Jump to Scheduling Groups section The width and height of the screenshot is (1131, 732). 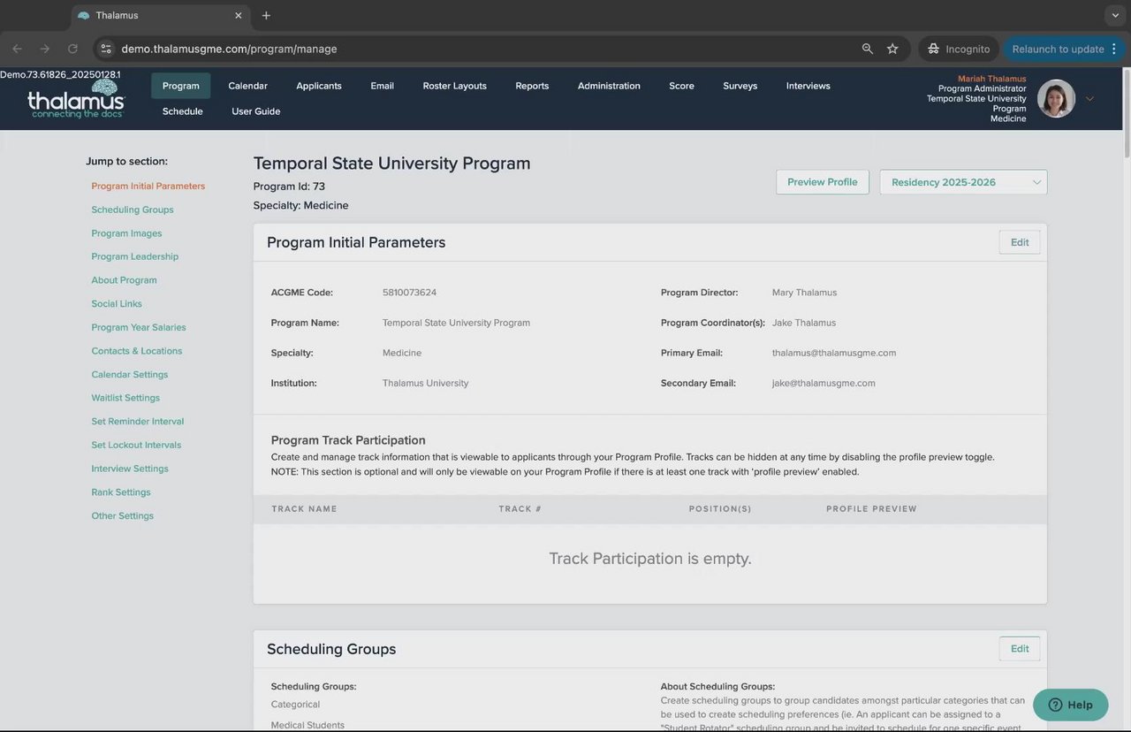point(132,210)
